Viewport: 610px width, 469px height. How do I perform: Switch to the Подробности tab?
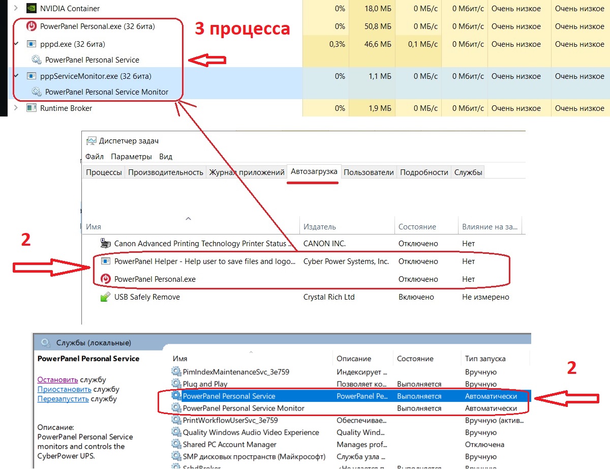(424, 172)
